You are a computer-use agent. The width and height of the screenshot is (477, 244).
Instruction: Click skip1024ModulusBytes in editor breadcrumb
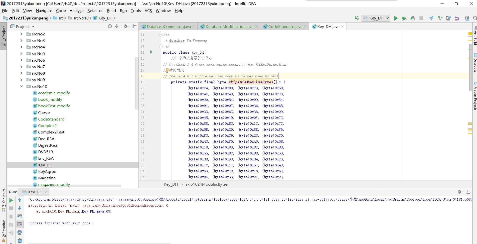point(206,184)
